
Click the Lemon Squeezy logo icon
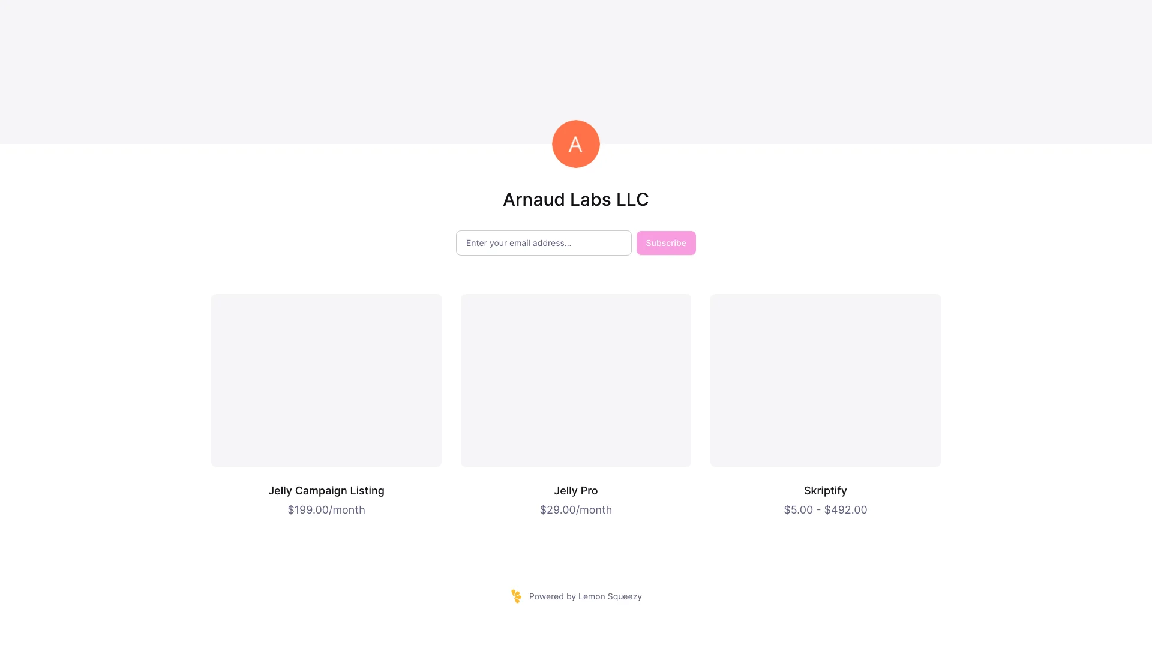point(516,596)
